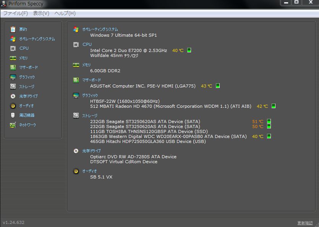319x227 pixels.
Task: Click ASUSTeK P5E-V HDMI motherboard text
Action: coord(143,86)
